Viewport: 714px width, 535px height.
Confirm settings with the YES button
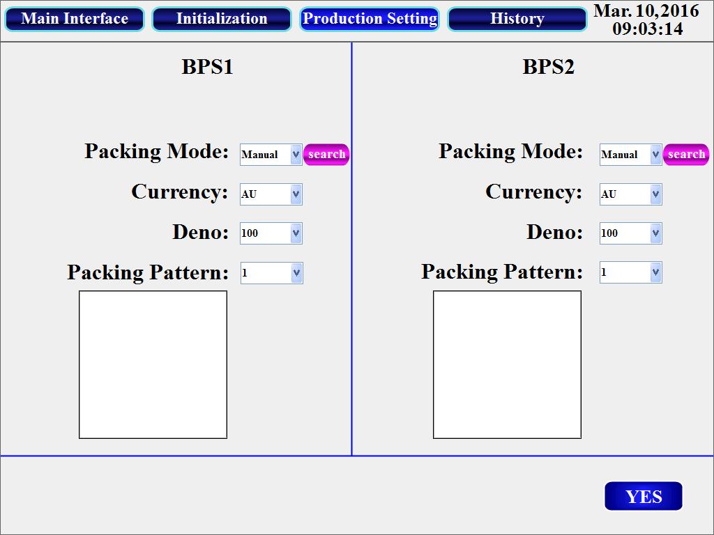644,496
